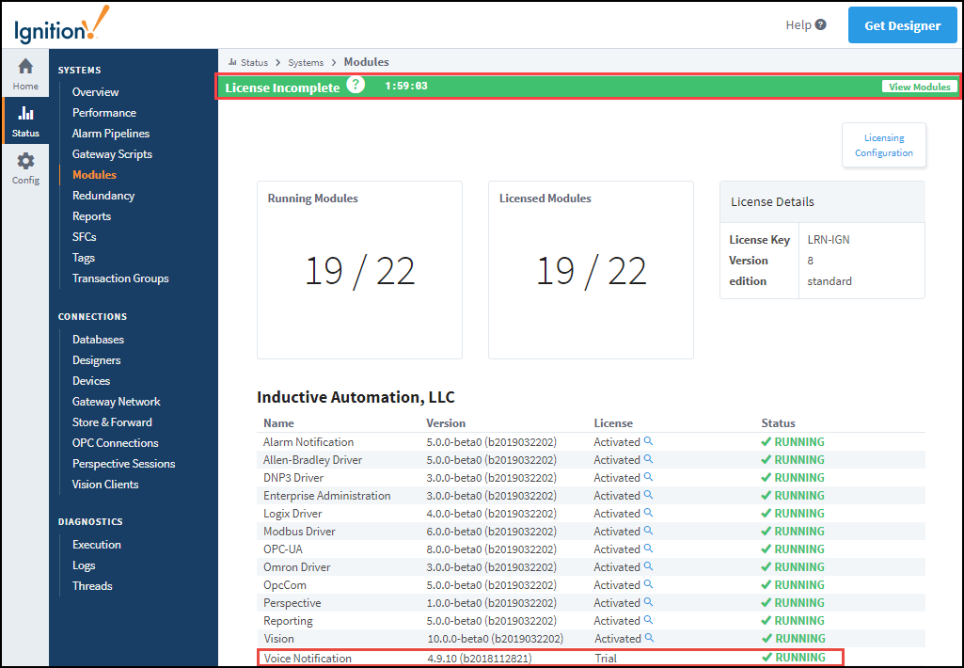964x668 pixels.
Task: Open Threads diagnostics page
Action: (92, 586)
